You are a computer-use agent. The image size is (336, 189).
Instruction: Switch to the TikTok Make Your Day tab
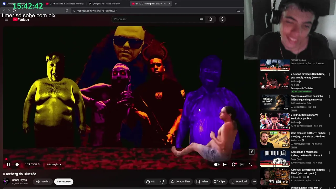click(106, 4)
